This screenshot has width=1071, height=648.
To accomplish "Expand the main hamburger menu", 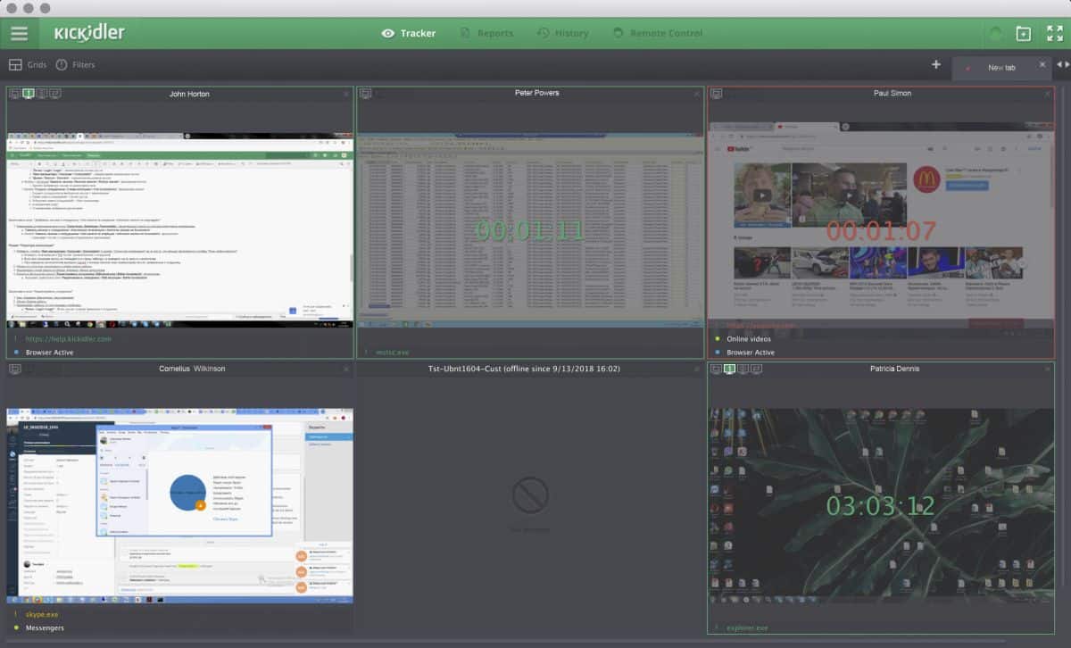I will coord(19,33).
